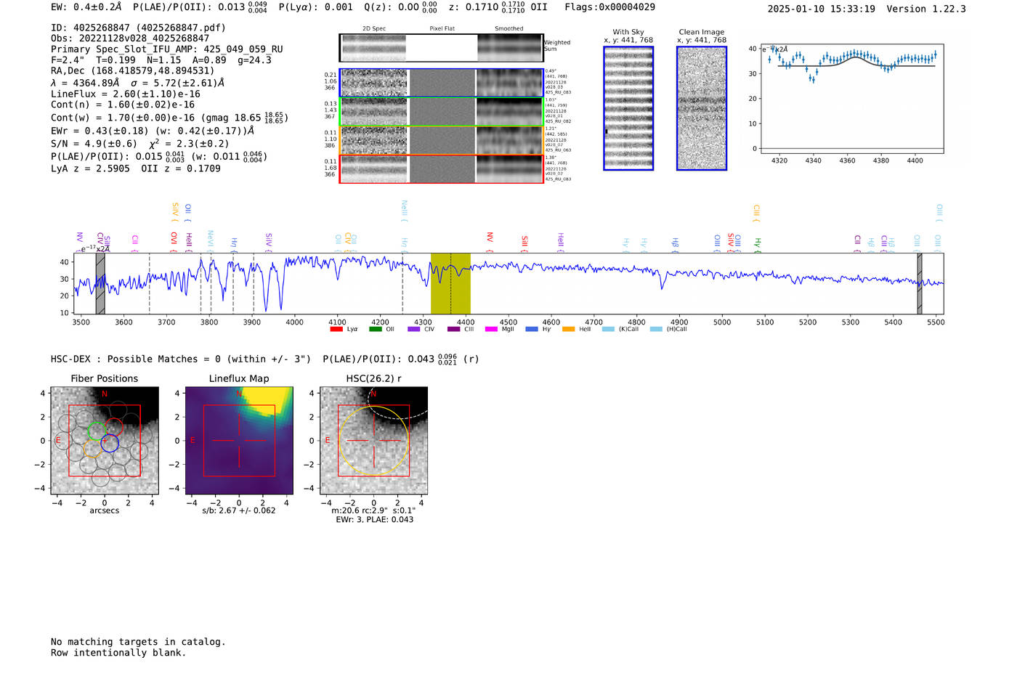
Task: Click the green Hγ line label near 5080
Action: tap(758, 245)
